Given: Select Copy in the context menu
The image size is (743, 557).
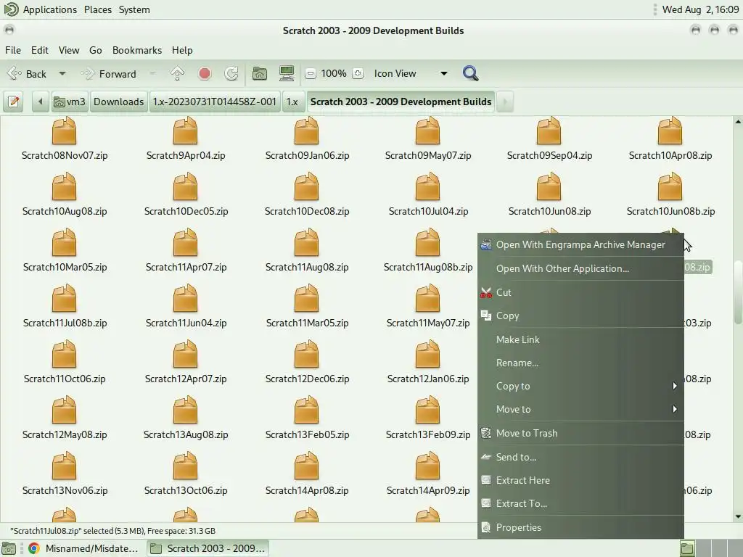Looking at the screenshot, I should (580, 316).
